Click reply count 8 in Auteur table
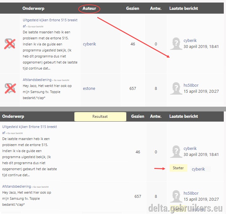Screen dimensions: 226x214 [x=156, y=88]
